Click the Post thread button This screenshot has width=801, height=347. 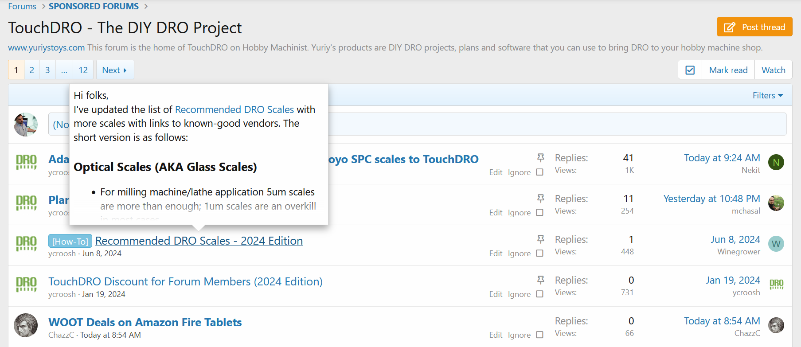(754, 27)
